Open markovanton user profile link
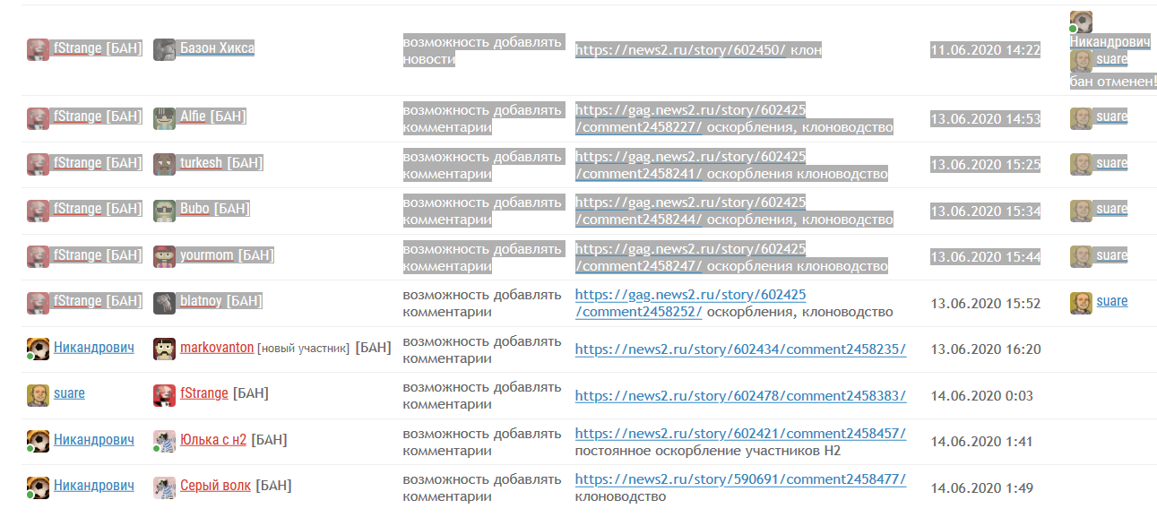 217,348
